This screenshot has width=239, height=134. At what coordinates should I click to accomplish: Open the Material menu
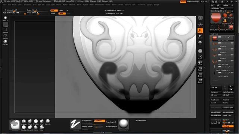[72, 5]
